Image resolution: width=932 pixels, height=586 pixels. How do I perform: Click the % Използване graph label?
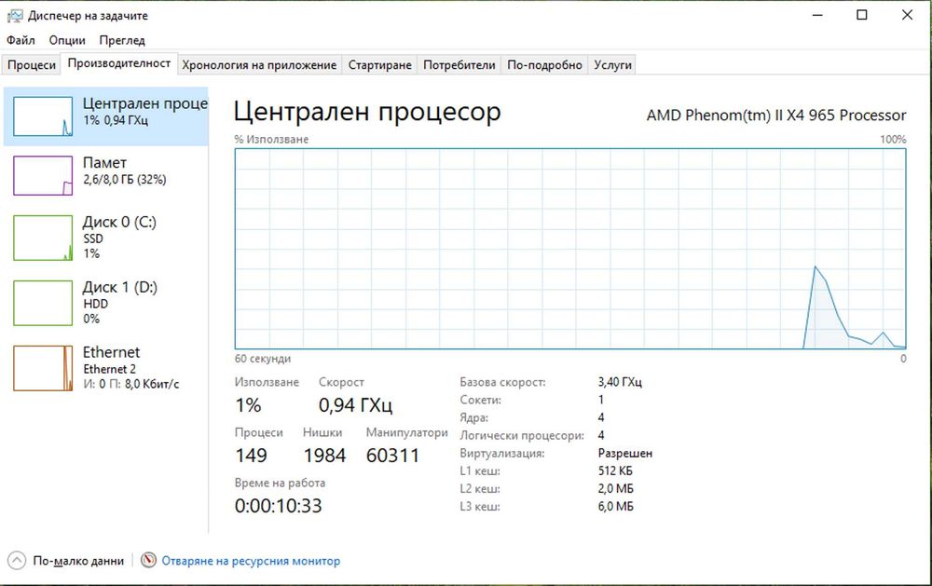click(271, 139)
